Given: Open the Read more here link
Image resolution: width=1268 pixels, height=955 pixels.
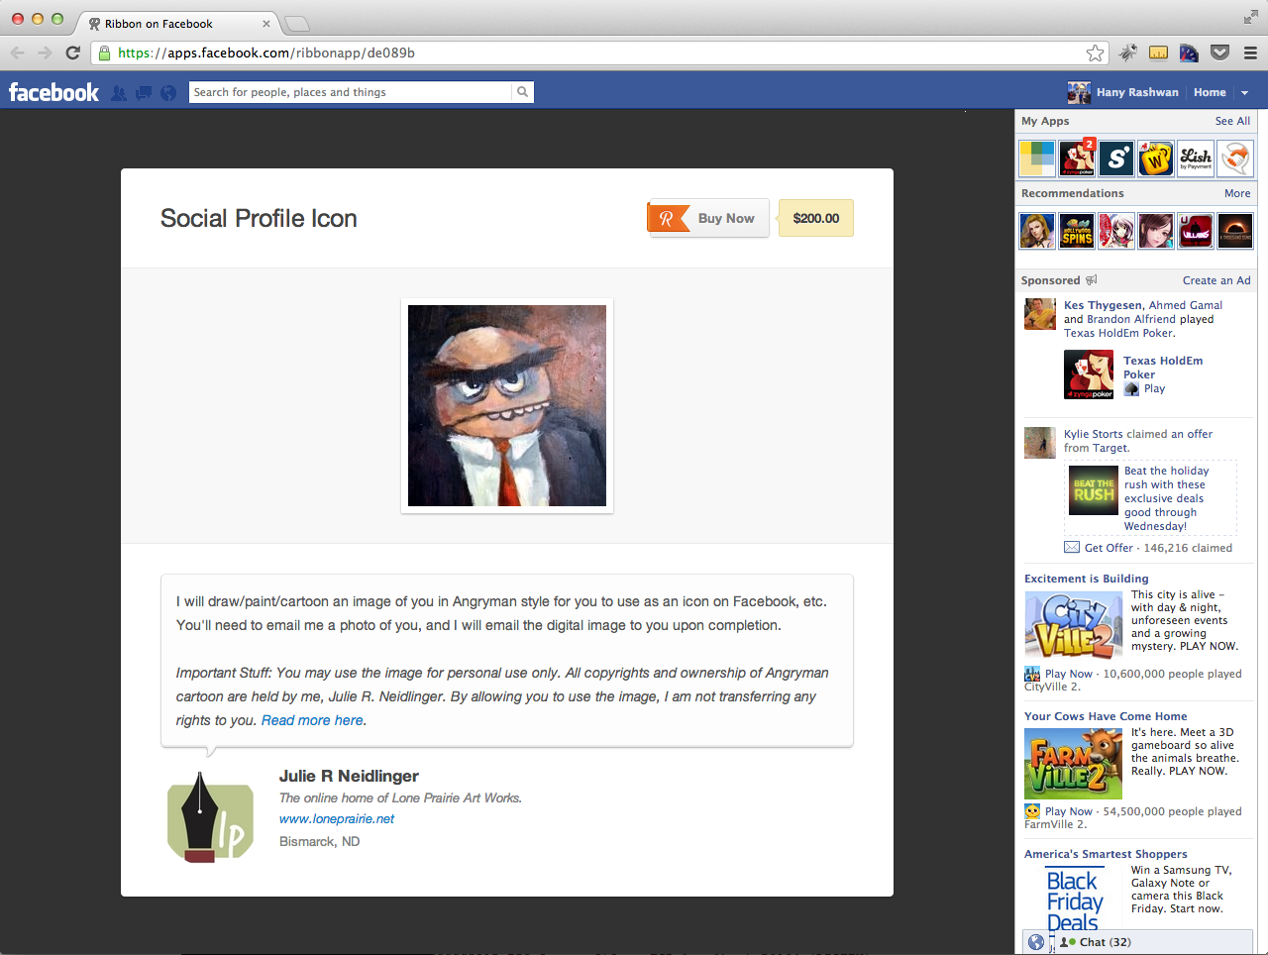Looking at the screenshot, I should [x=312, y=720].
